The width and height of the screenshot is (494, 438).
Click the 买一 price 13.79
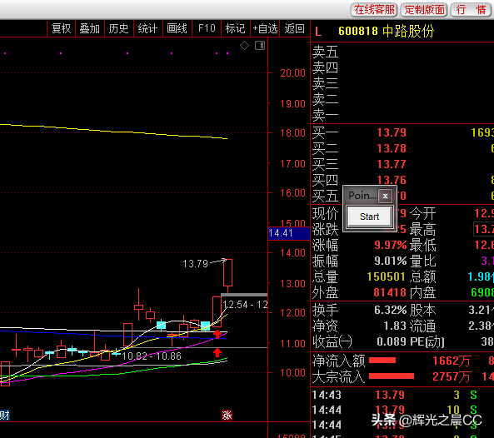(x=392, y=132)
